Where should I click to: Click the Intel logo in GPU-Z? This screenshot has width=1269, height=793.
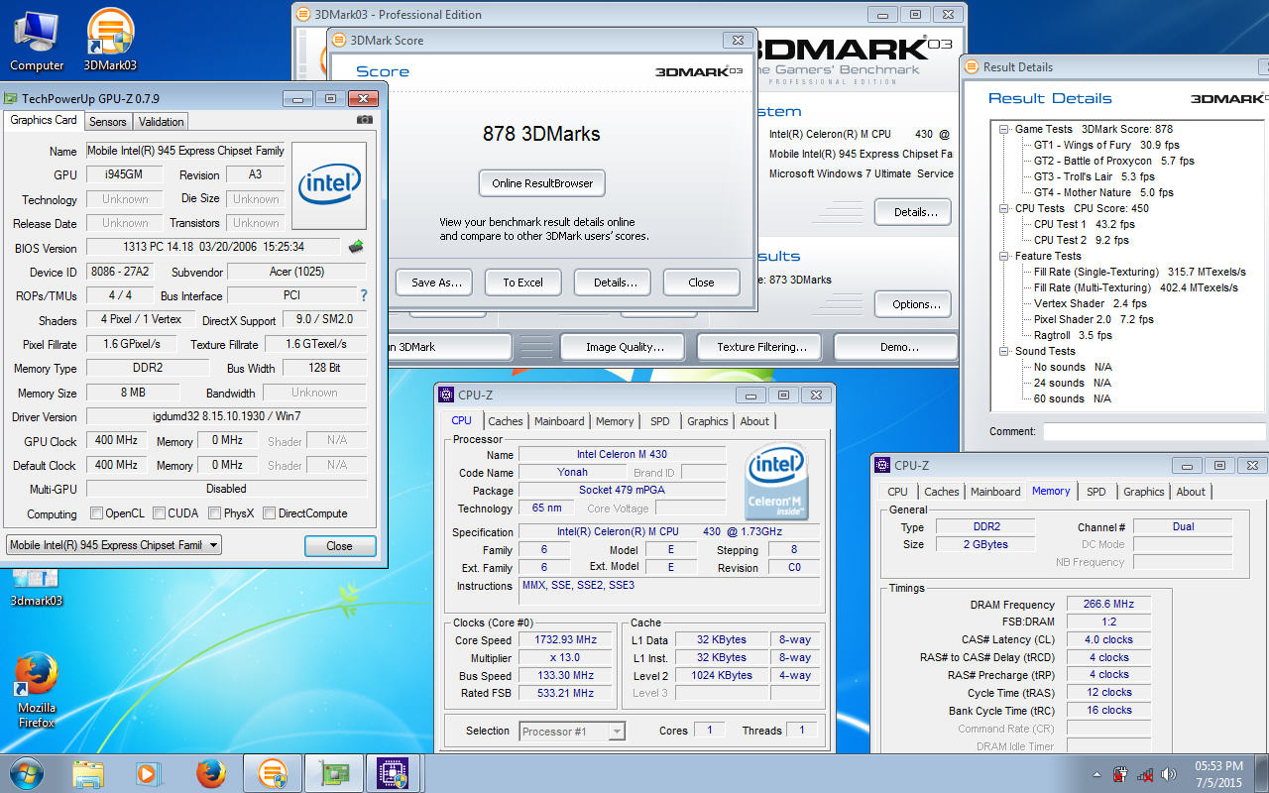point(328,185)
